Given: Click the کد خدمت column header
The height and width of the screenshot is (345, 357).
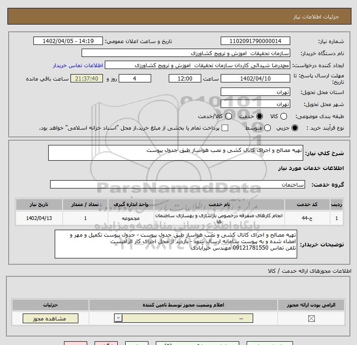Looking at the screenshot, I should point(307,204).
